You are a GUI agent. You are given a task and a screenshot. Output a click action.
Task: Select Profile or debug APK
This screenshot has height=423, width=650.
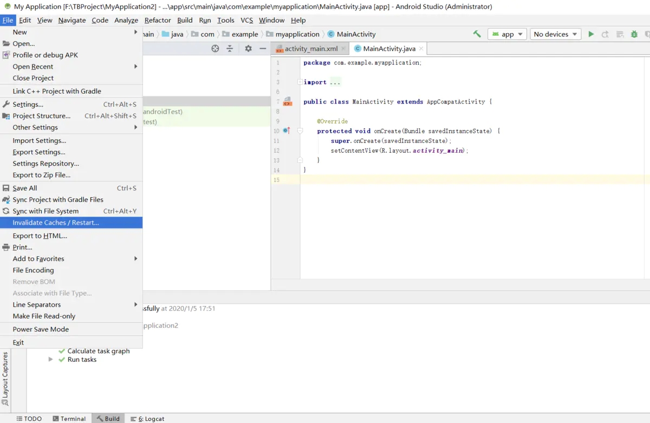[71, 55]
